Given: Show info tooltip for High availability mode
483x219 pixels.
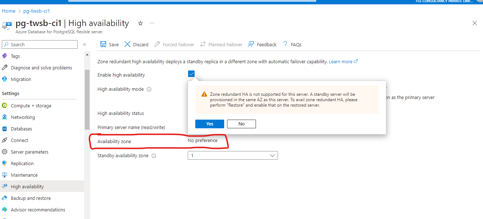Looking at the screenshot, I should (x=149, y=89).
